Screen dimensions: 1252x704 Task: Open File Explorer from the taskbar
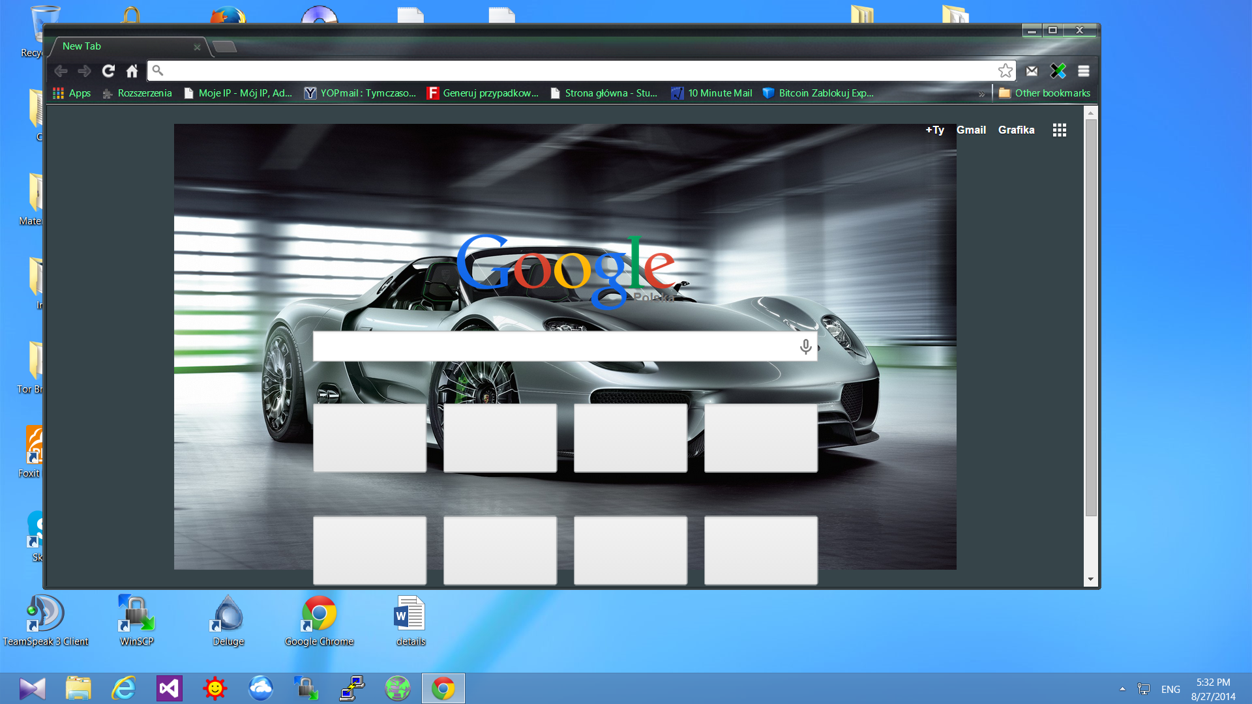78,688
